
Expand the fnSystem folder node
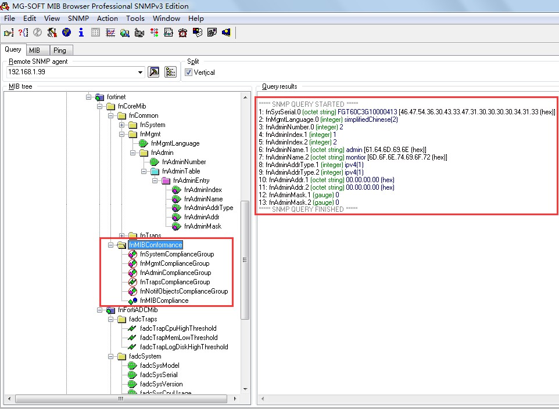point(121,125)
